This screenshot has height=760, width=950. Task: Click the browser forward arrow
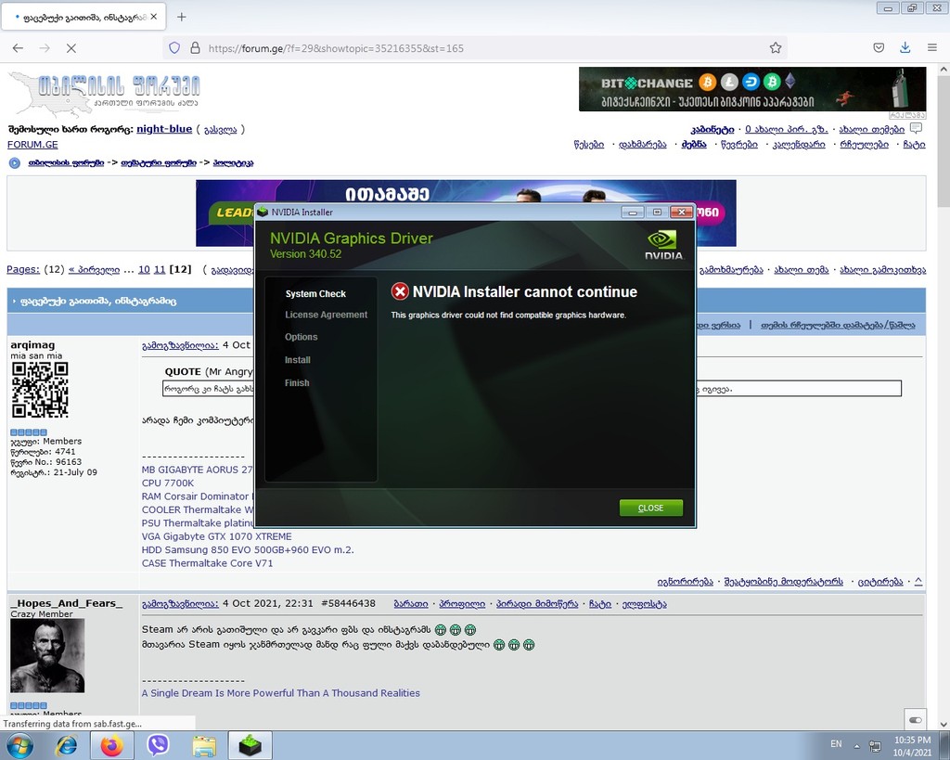tap(45, 48)
